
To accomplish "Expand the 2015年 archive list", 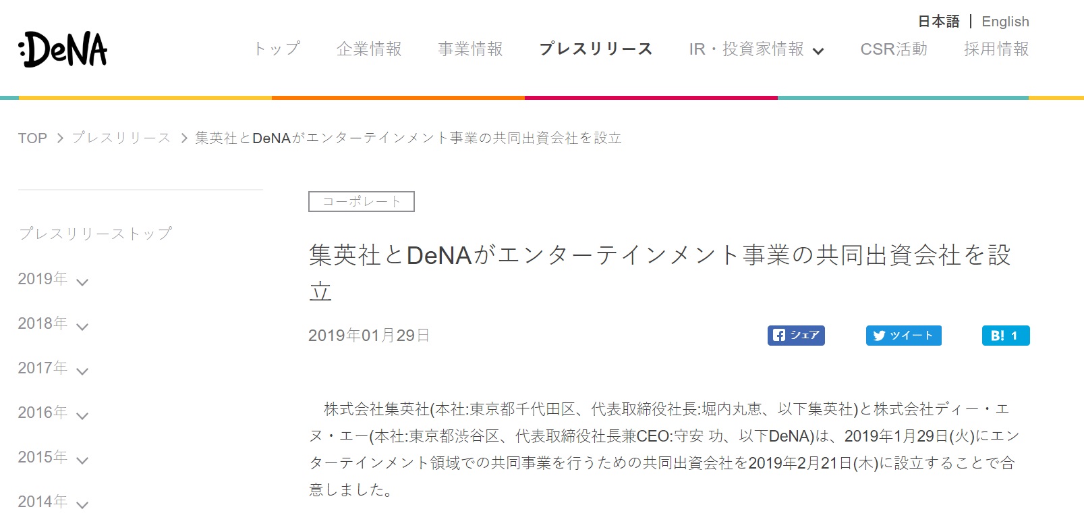I will [x=53, y=458].
